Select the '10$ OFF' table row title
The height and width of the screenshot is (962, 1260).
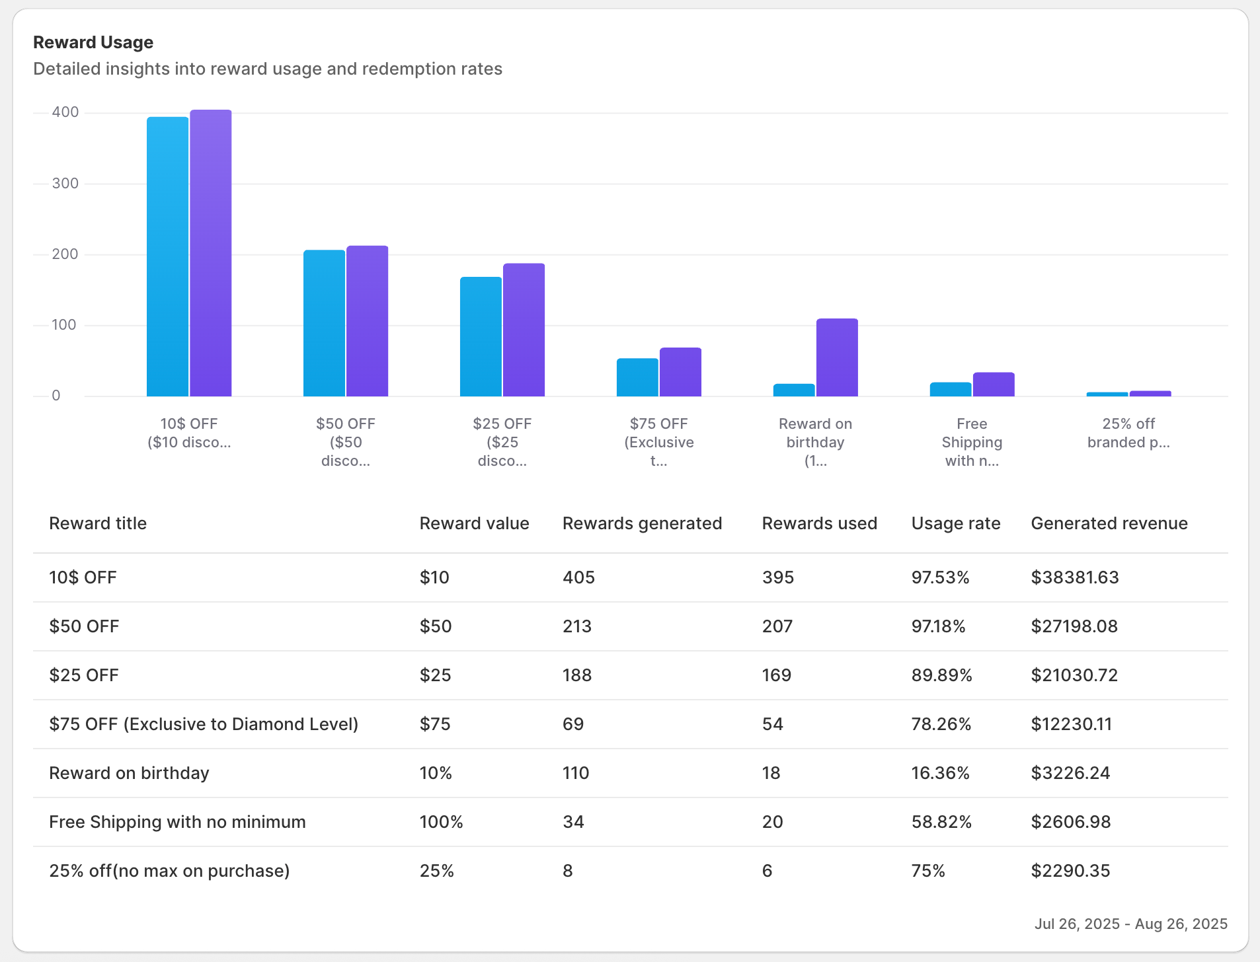pyautogui.click(x=83, y=577)
